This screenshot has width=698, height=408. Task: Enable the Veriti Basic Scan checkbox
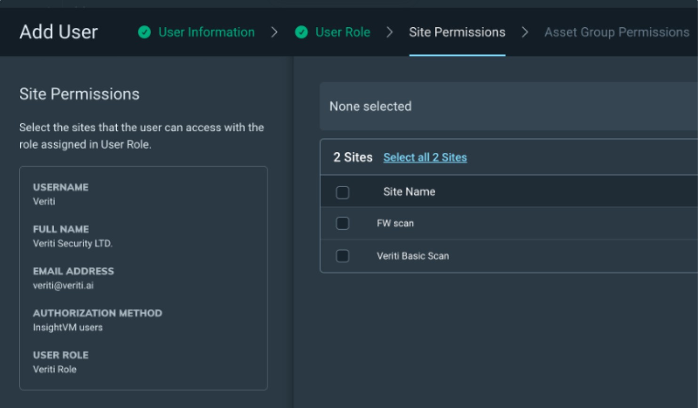[x=342, y=256]
